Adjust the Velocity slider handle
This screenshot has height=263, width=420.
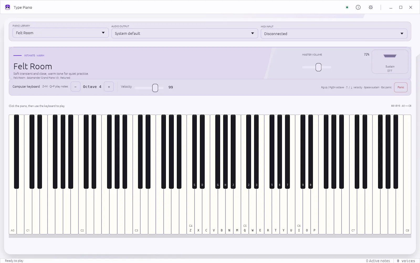(155, 88)
